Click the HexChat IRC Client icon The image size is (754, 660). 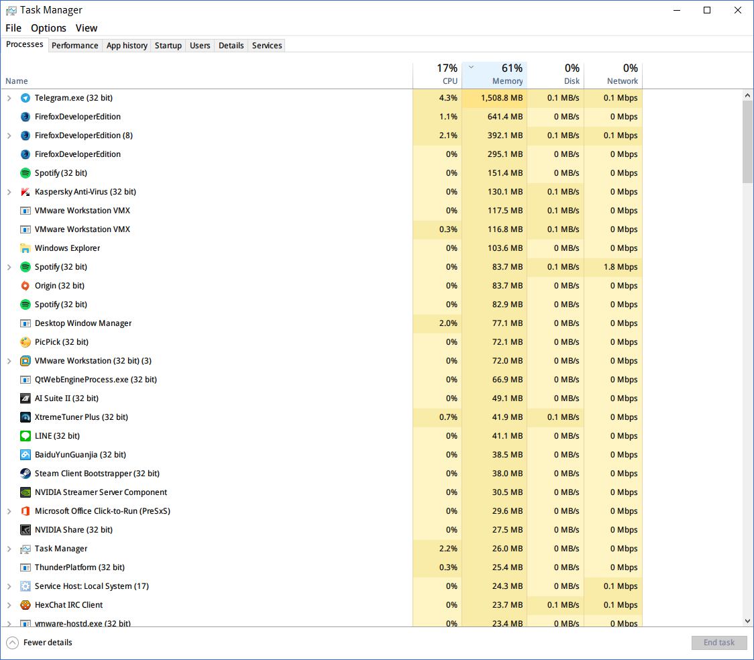click(x=25, y=605)
